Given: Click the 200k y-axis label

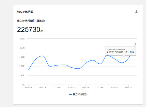Looking at the screenshot, I should [22, 48].
